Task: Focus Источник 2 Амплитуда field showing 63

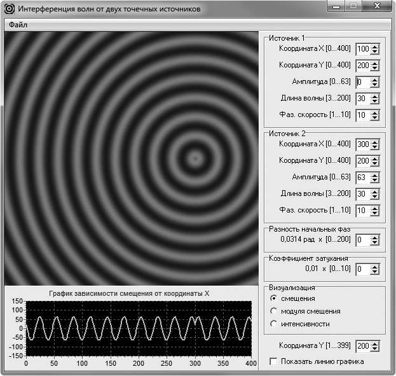Action: click(363, 178)
